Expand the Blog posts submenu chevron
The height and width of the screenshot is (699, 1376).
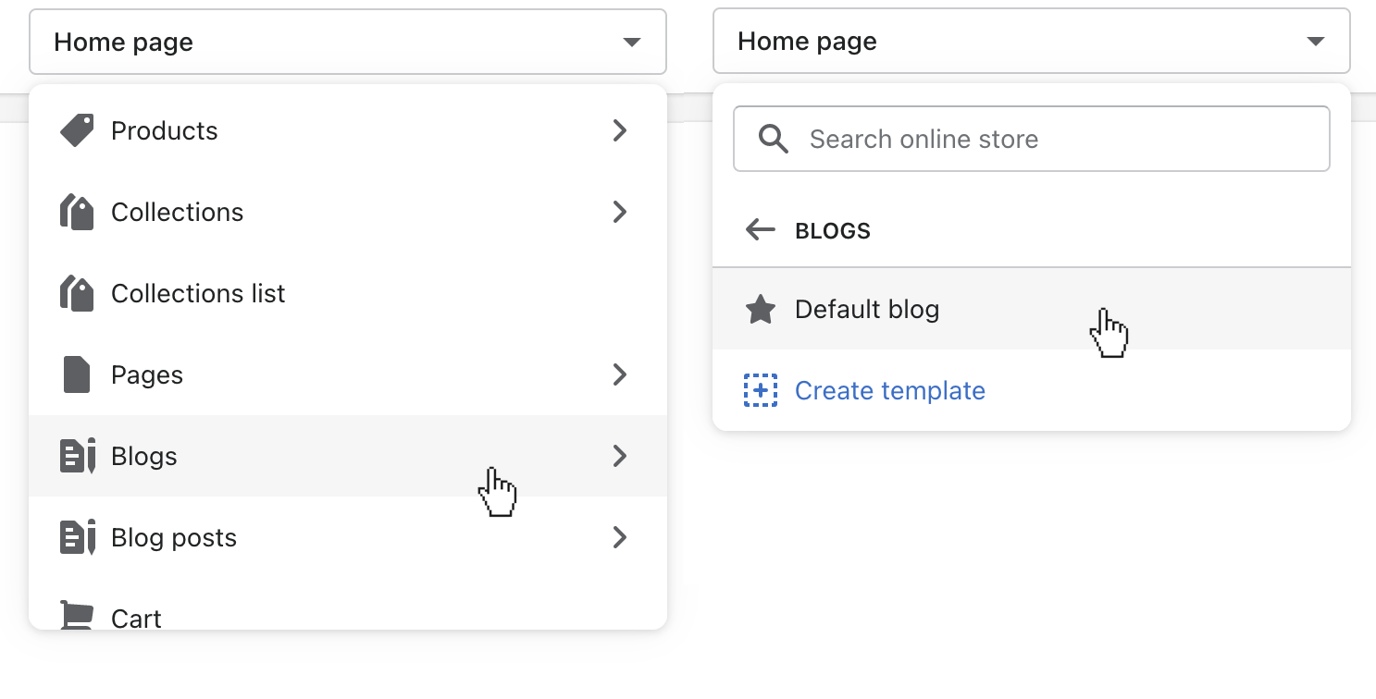click(x=620, y=537)
